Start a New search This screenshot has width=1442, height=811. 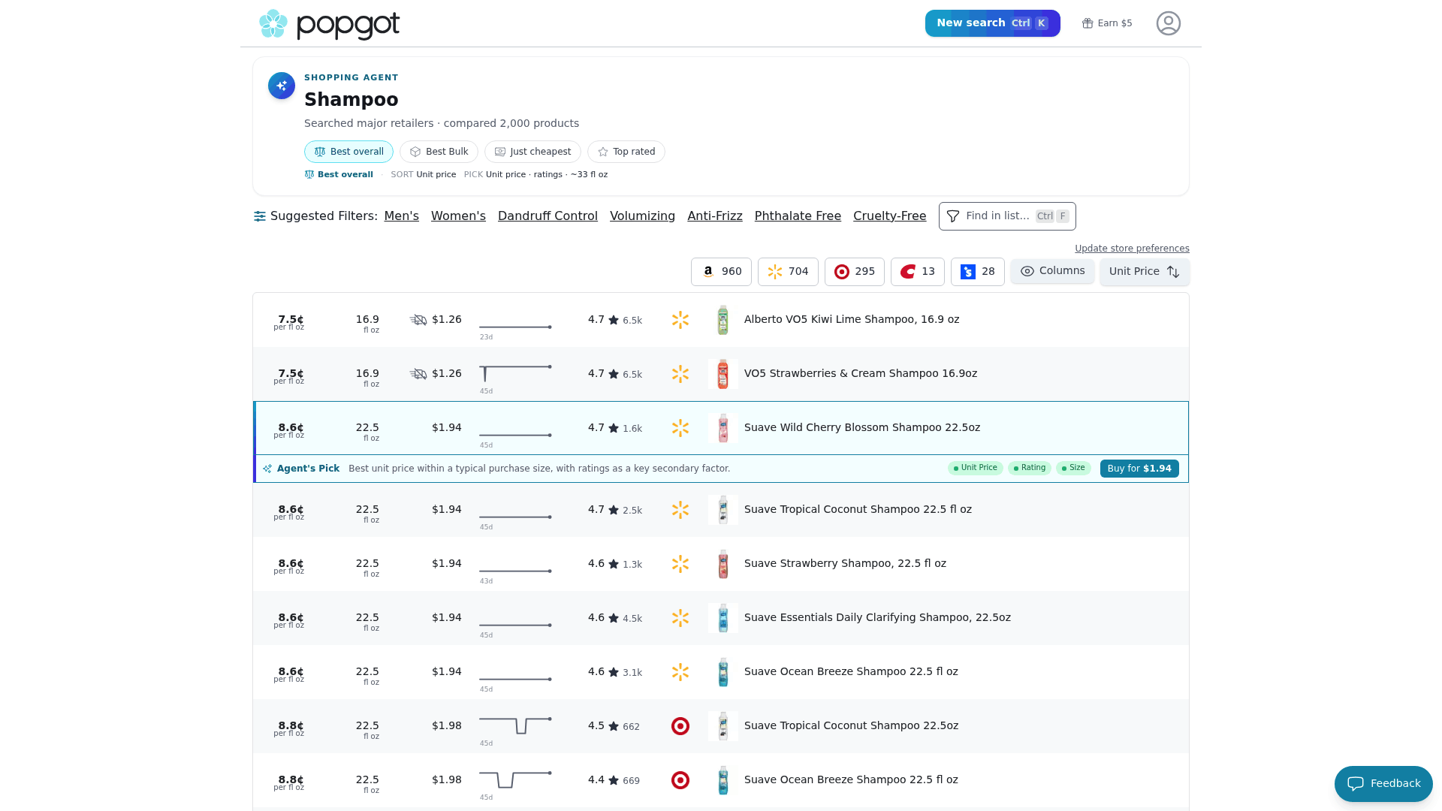[992, 23]
